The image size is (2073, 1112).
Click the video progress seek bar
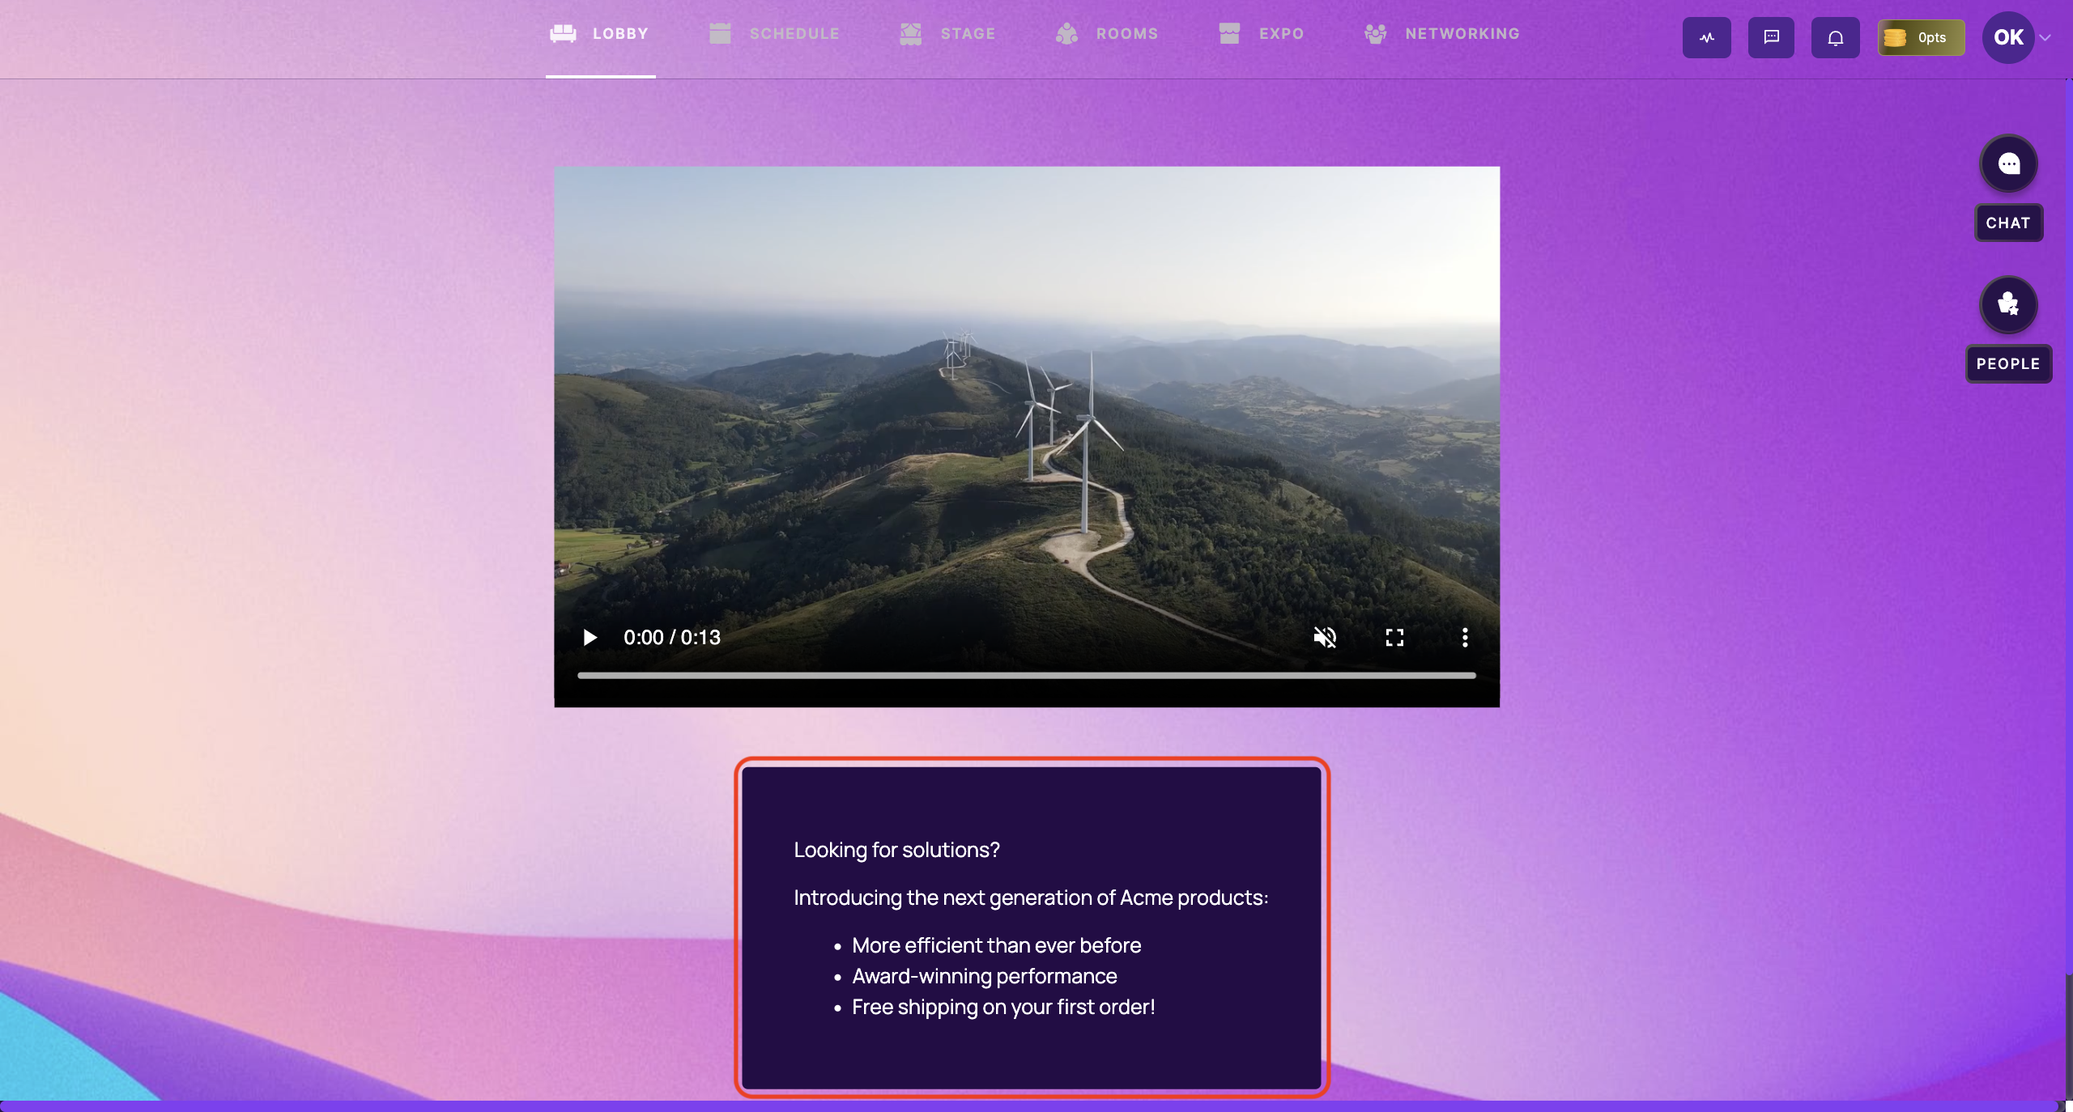point(1027,676)
